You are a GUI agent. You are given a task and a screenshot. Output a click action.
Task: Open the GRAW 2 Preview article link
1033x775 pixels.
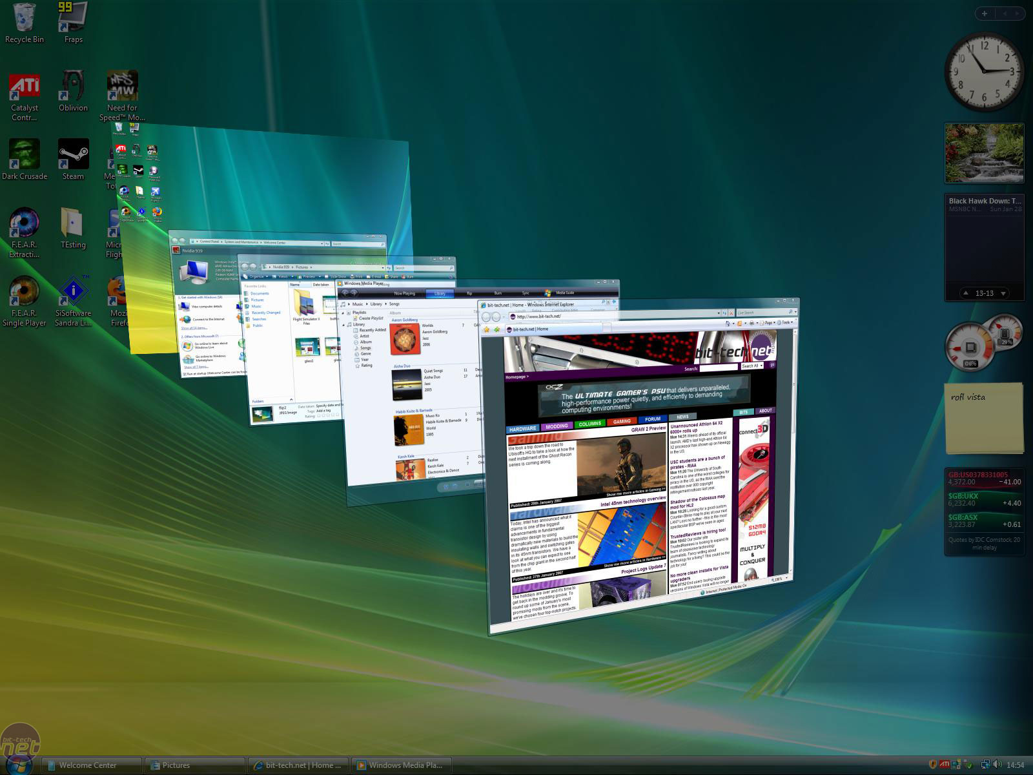pos(648,429)
